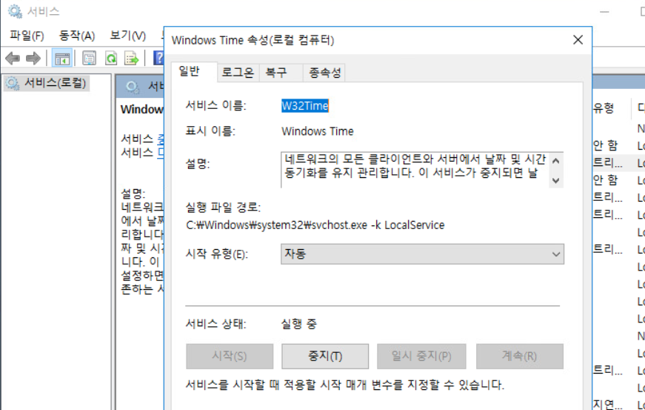
Task: Click the blue Help question-mark icon
Action: tap(158, 58)
